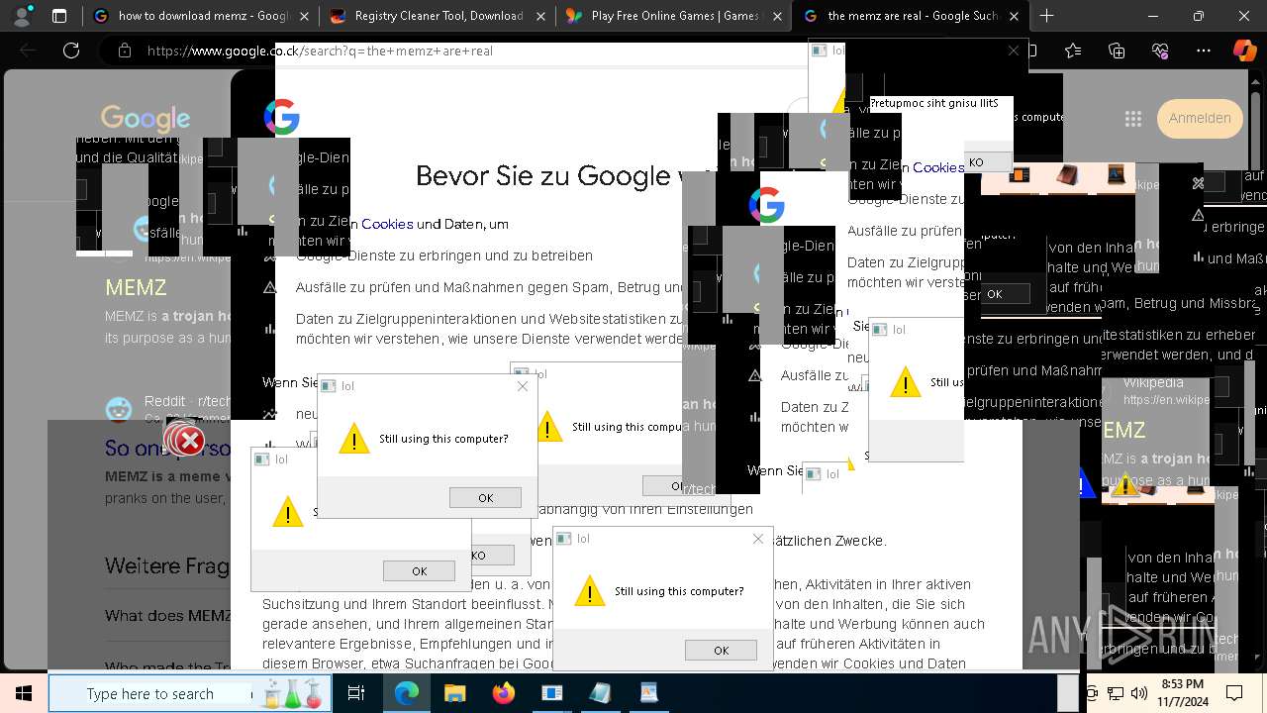The width and height of the screenshot is (1267, 713).
Task: Click OK in lol dialog beside error icon
Action: 485,497
